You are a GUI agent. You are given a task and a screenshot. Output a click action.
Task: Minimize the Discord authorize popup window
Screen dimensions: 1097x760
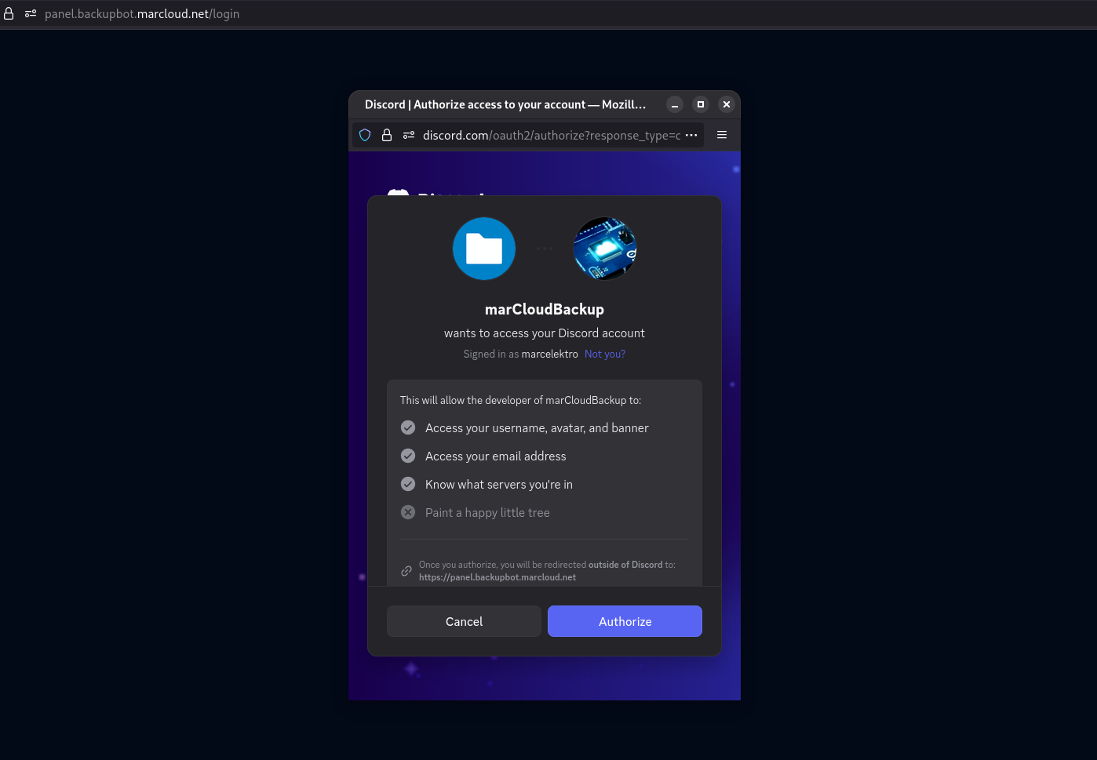pyautogui.click(x=675, y=104)
